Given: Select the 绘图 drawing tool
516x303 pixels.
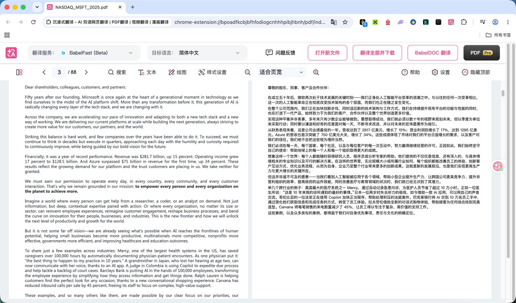Looking at the screenshot, I should (177, 72).
